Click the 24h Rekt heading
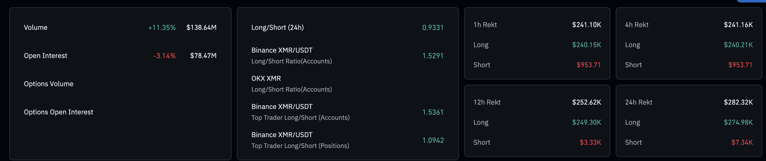 click(638, 102)
